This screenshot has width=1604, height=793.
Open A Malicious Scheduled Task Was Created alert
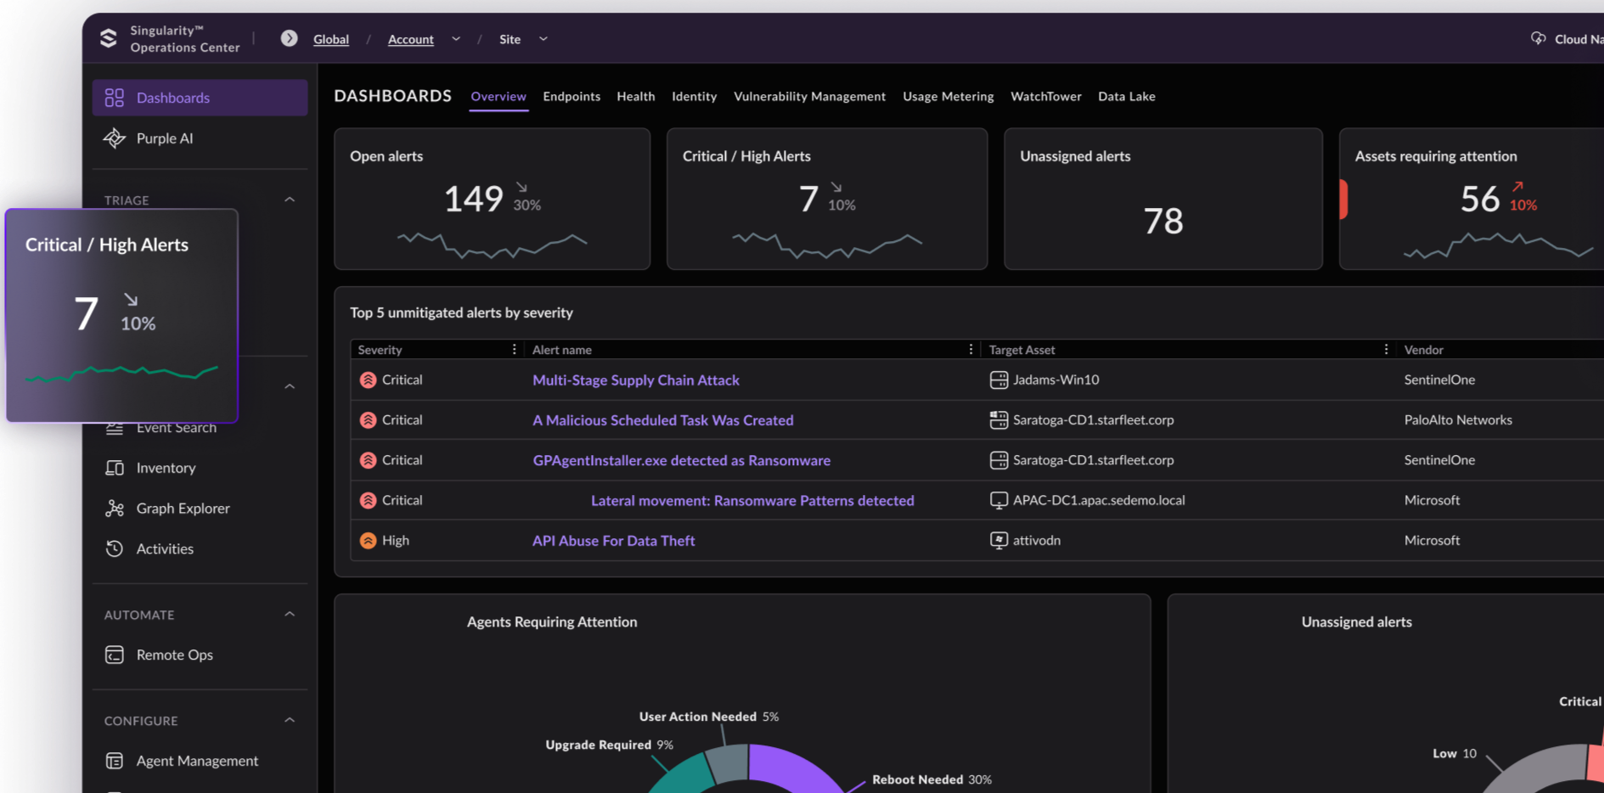tap(663, 420)
